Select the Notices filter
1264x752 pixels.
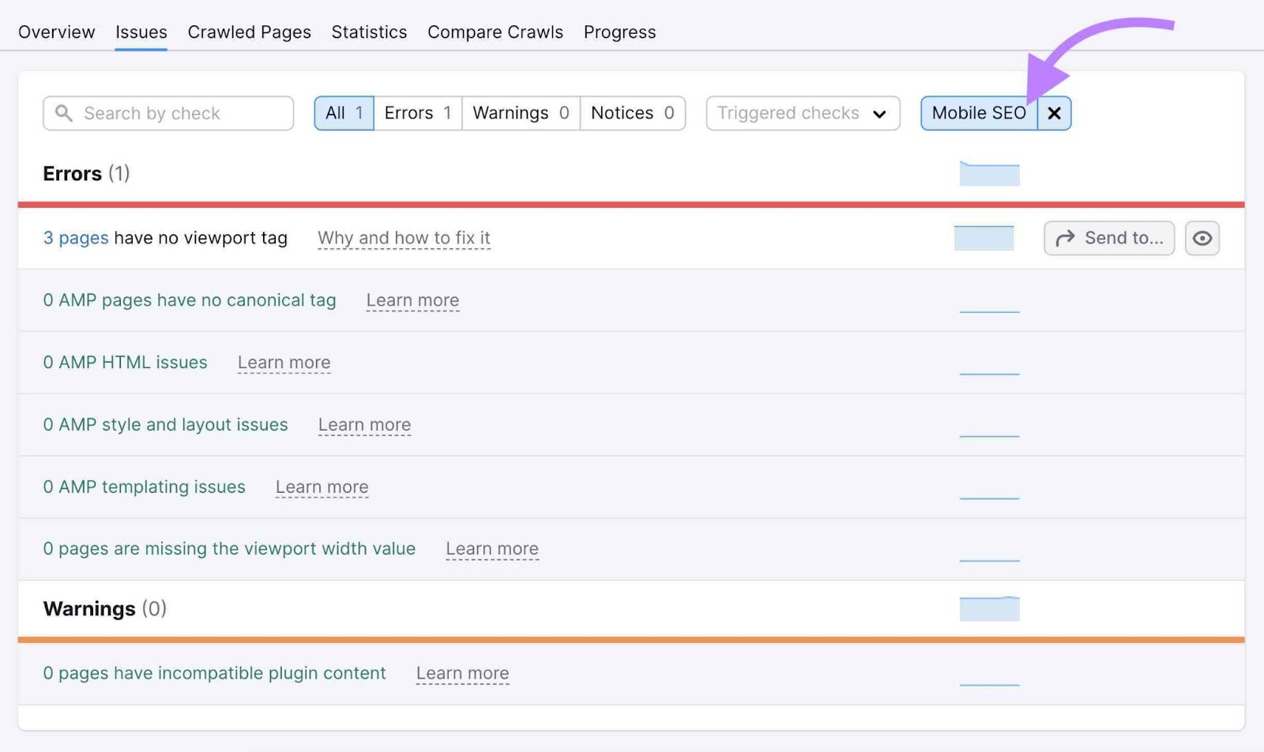pyautogui.click(x=632, y=112)
